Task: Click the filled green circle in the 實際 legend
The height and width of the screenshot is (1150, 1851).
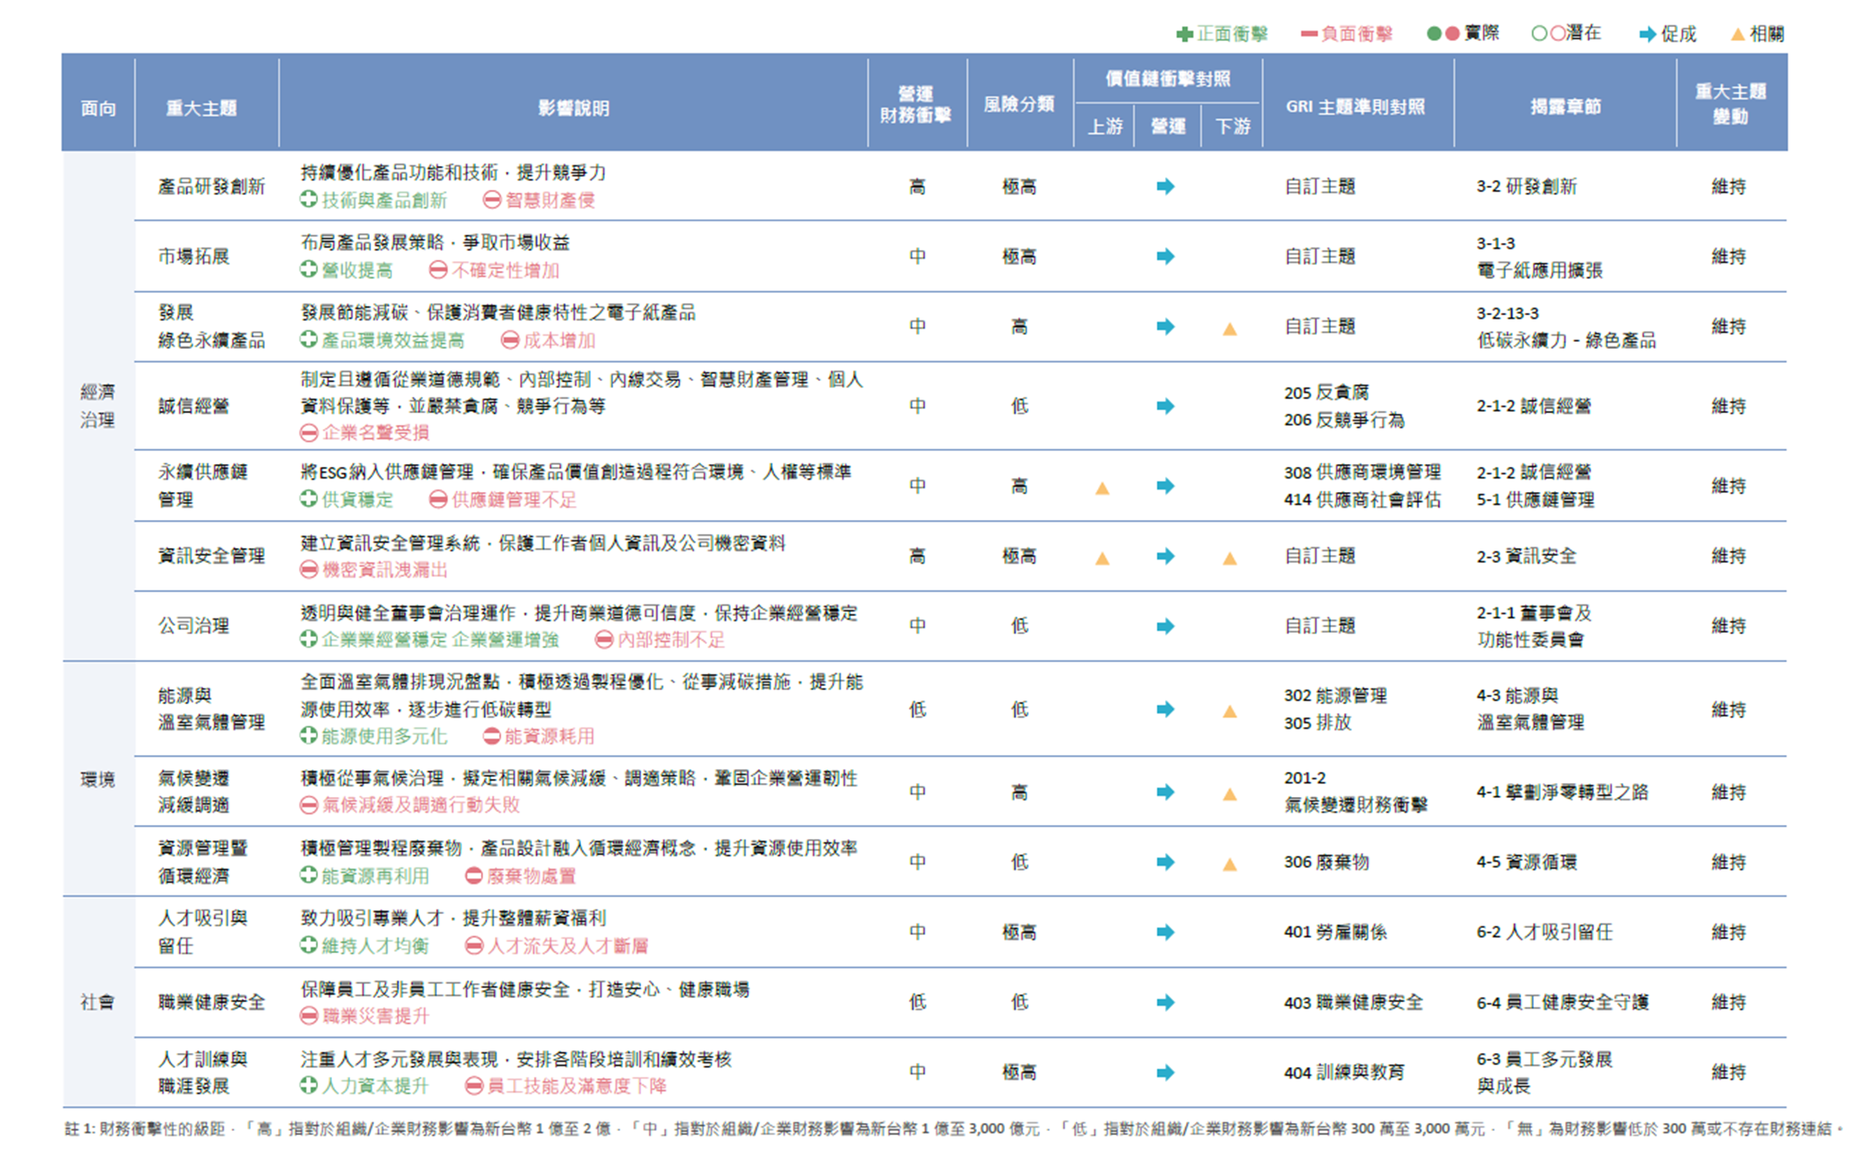Action: (x=1434, y=33)
